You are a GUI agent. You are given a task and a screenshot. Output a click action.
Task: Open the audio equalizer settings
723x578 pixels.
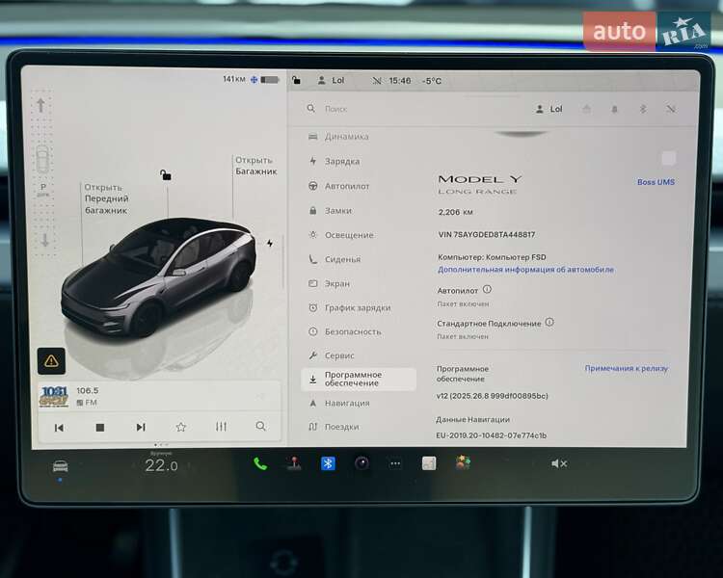[x=221, y=427]
